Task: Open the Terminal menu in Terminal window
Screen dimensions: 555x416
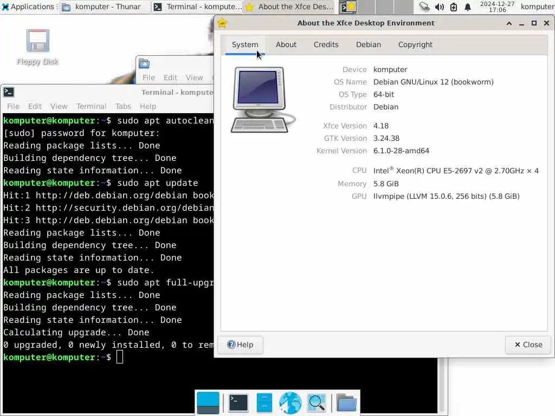Action: pos(91,107)
